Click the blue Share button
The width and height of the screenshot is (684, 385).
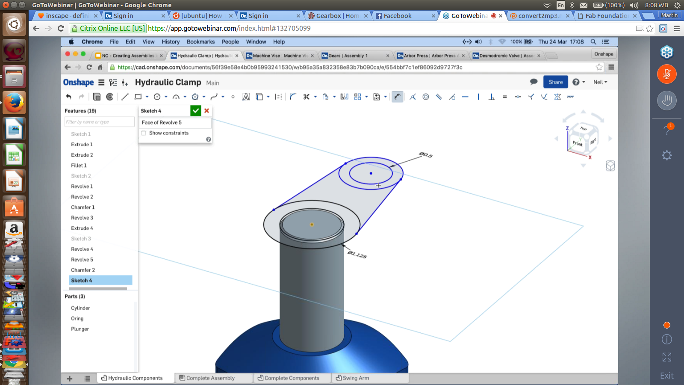point(556,82)
